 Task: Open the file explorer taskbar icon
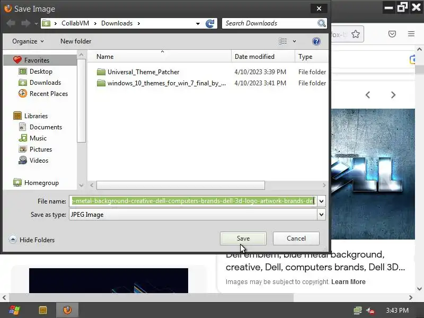tap(43, 310)
